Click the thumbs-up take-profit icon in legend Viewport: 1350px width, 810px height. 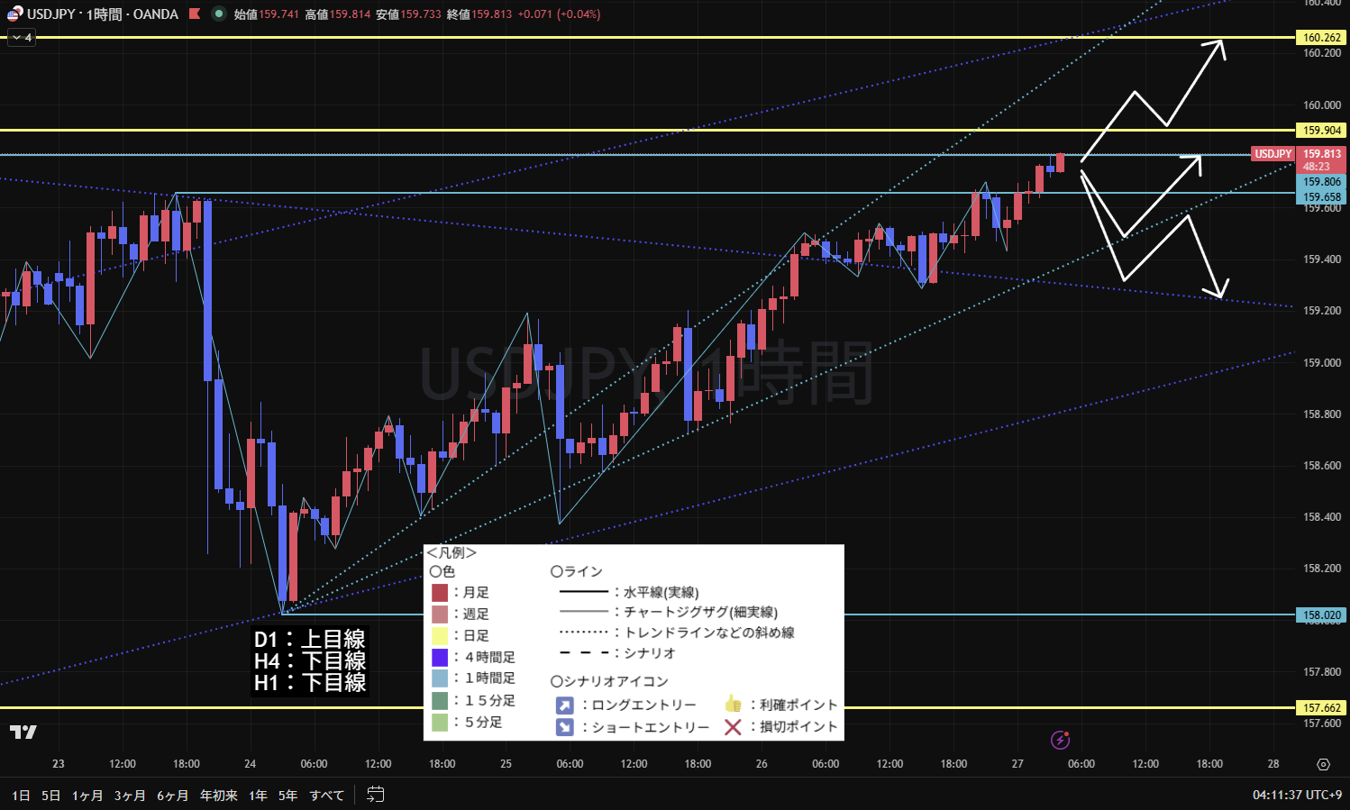tap(733, 704)
